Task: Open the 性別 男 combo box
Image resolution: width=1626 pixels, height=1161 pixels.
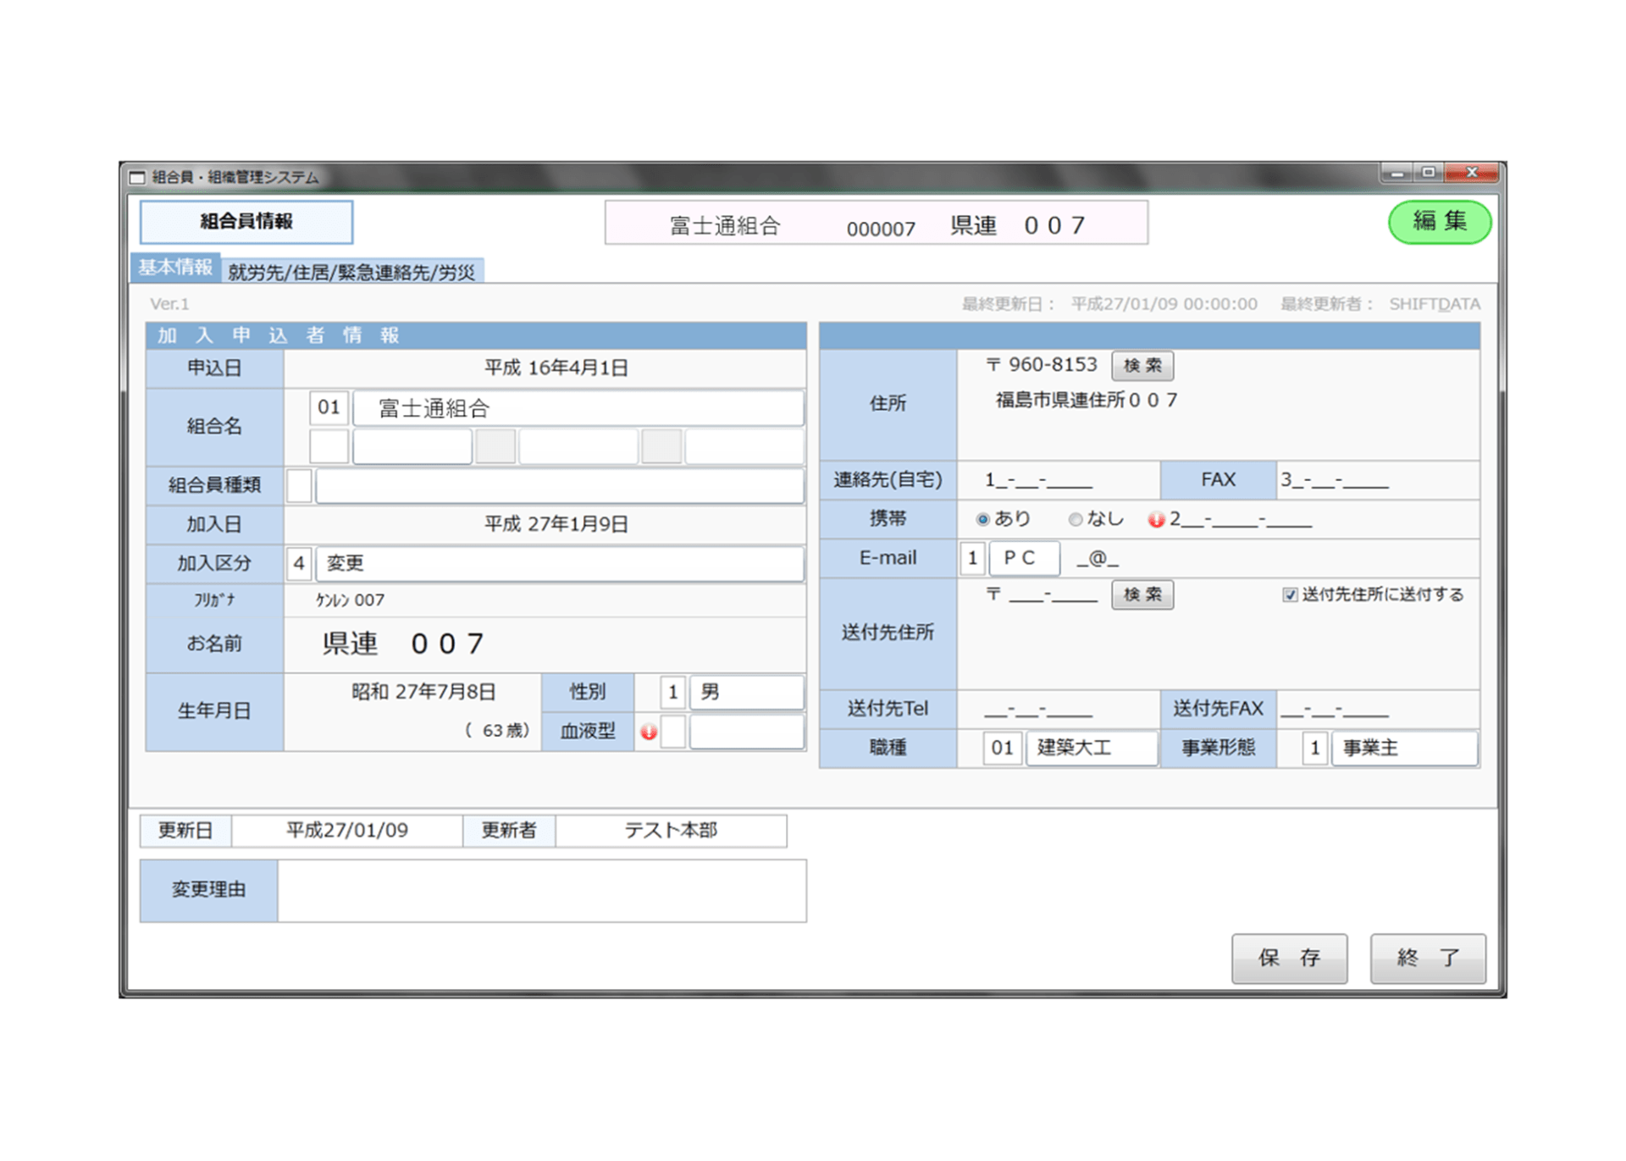Action: tap(745, 693)
